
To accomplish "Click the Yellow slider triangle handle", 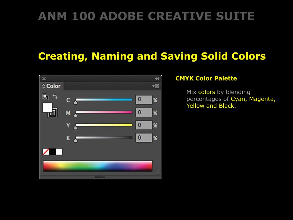I will (x=76, y=128).
